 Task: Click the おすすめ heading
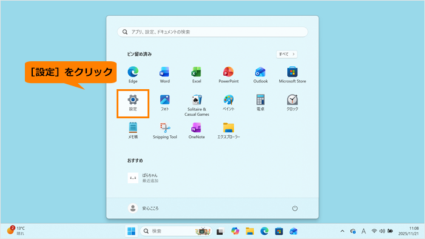pos(135,161)
